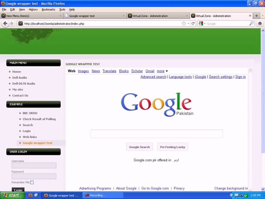Viewport: 265px width, 199px height.
Task: Select Dell Audio menu item
Action: pyautogui.click(x=20, y=77)
